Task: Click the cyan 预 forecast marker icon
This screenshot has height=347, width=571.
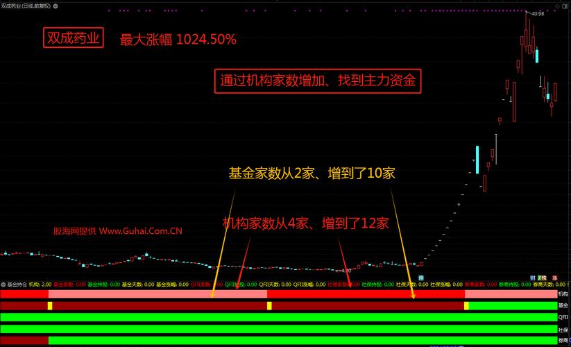Action: click(420, 278)
